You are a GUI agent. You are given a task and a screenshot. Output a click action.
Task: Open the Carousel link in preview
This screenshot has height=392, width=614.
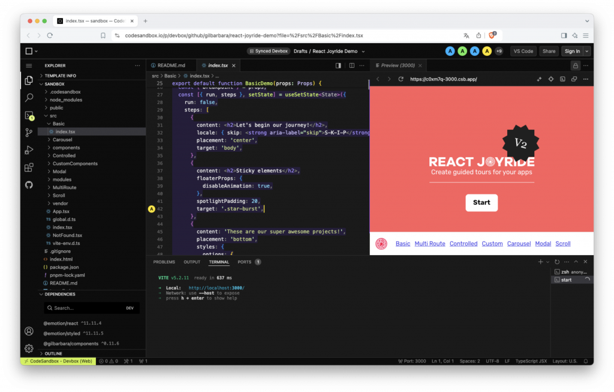(x=519, y=244)
